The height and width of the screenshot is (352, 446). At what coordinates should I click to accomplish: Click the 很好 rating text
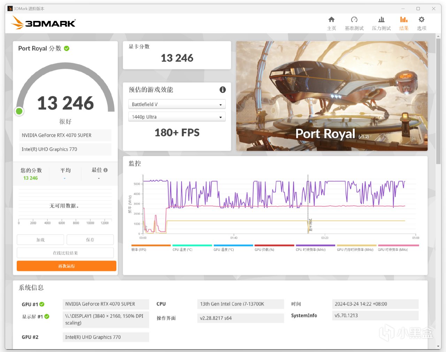[x=66, y=121]
